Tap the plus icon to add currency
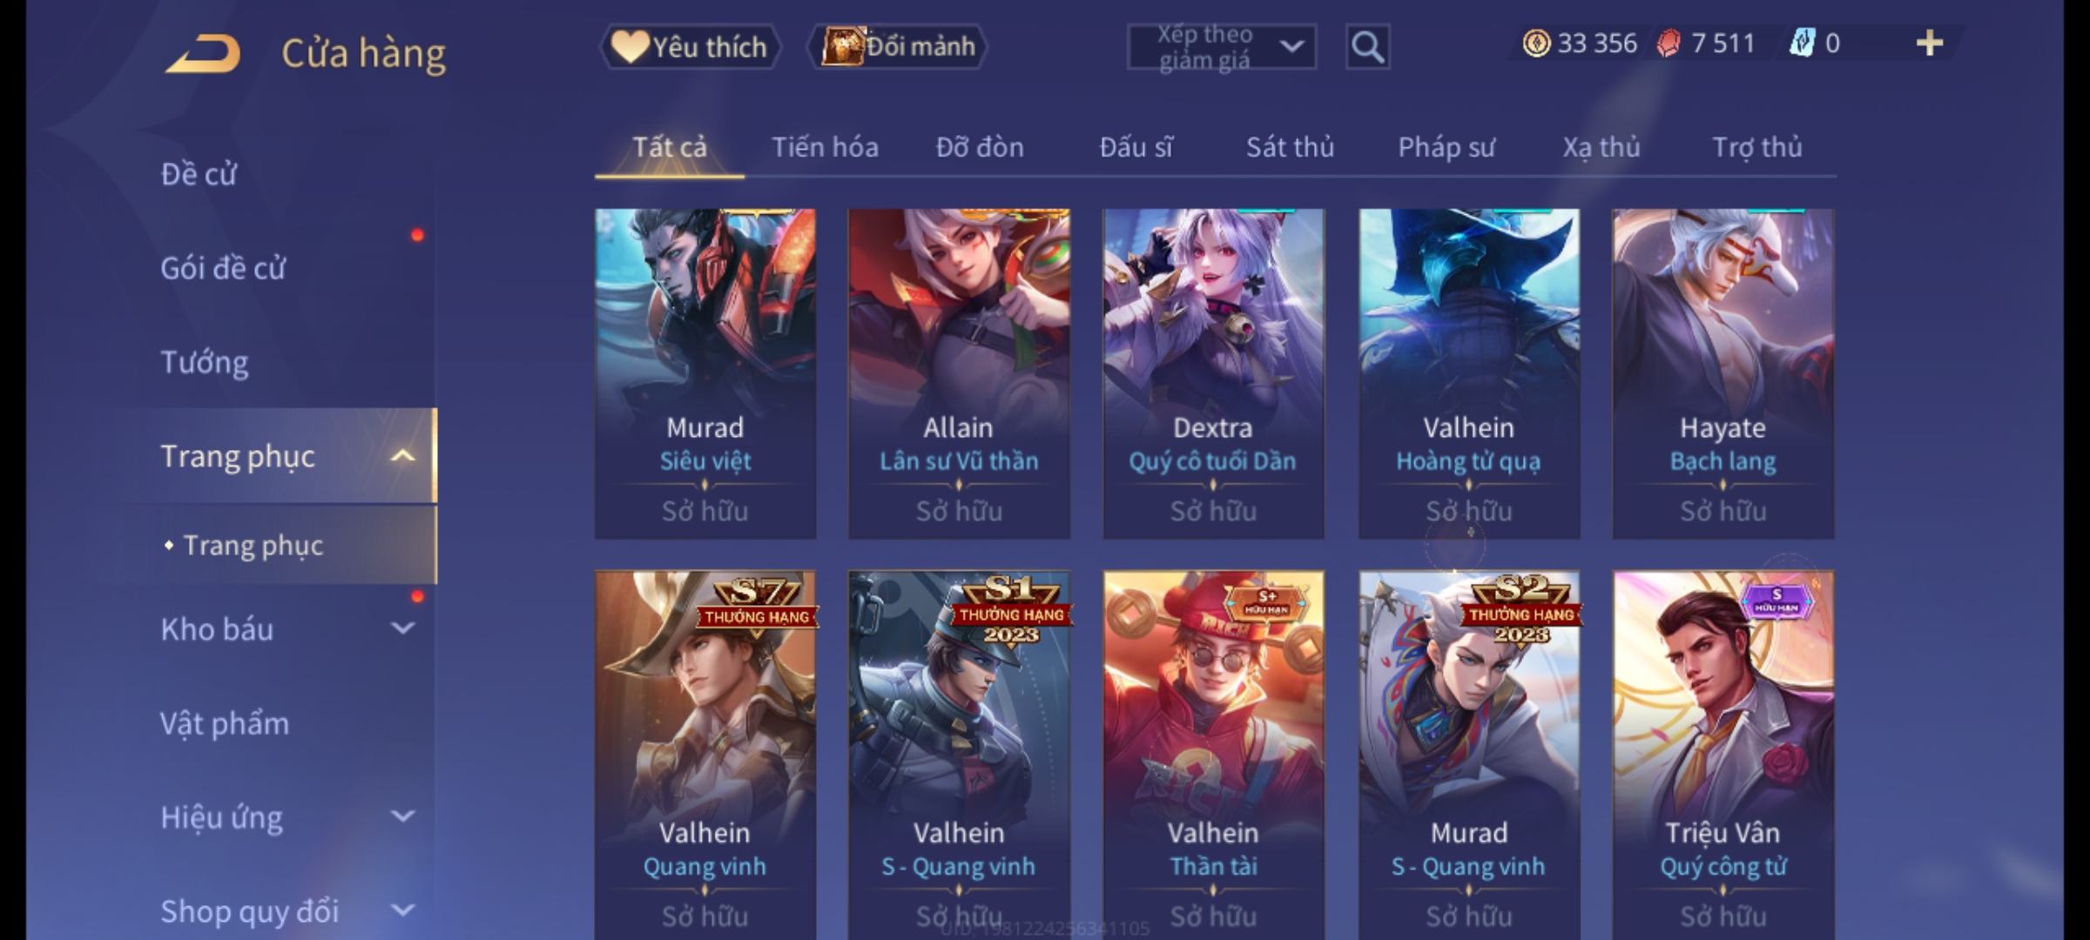Screen dimensions: 2090x940 (x=1930, y=44)
